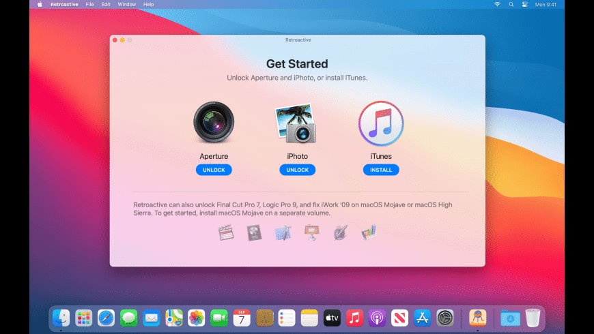The width and height of the screenshot is (594, 334).
Task: Click the Logic Pro icon
Action: [x=254, y=232]
